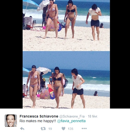Open the Francesca Schiavone display name link

point(39,116)
